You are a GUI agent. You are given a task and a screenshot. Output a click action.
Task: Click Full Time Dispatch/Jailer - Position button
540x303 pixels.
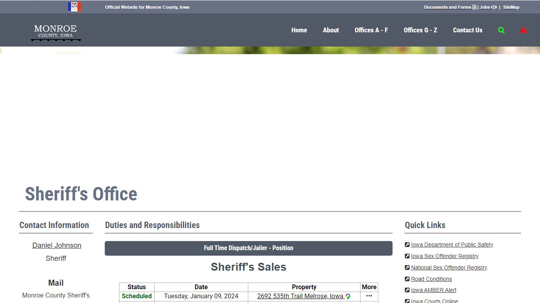pyautogui.click(x=249, y=248)
